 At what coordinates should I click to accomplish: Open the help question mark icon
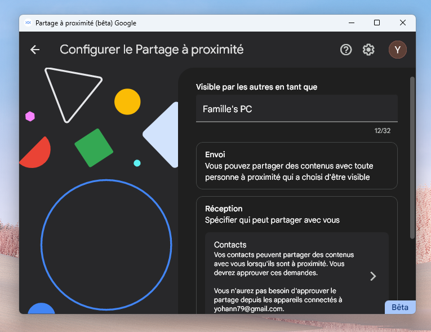(x=346, y=50)
